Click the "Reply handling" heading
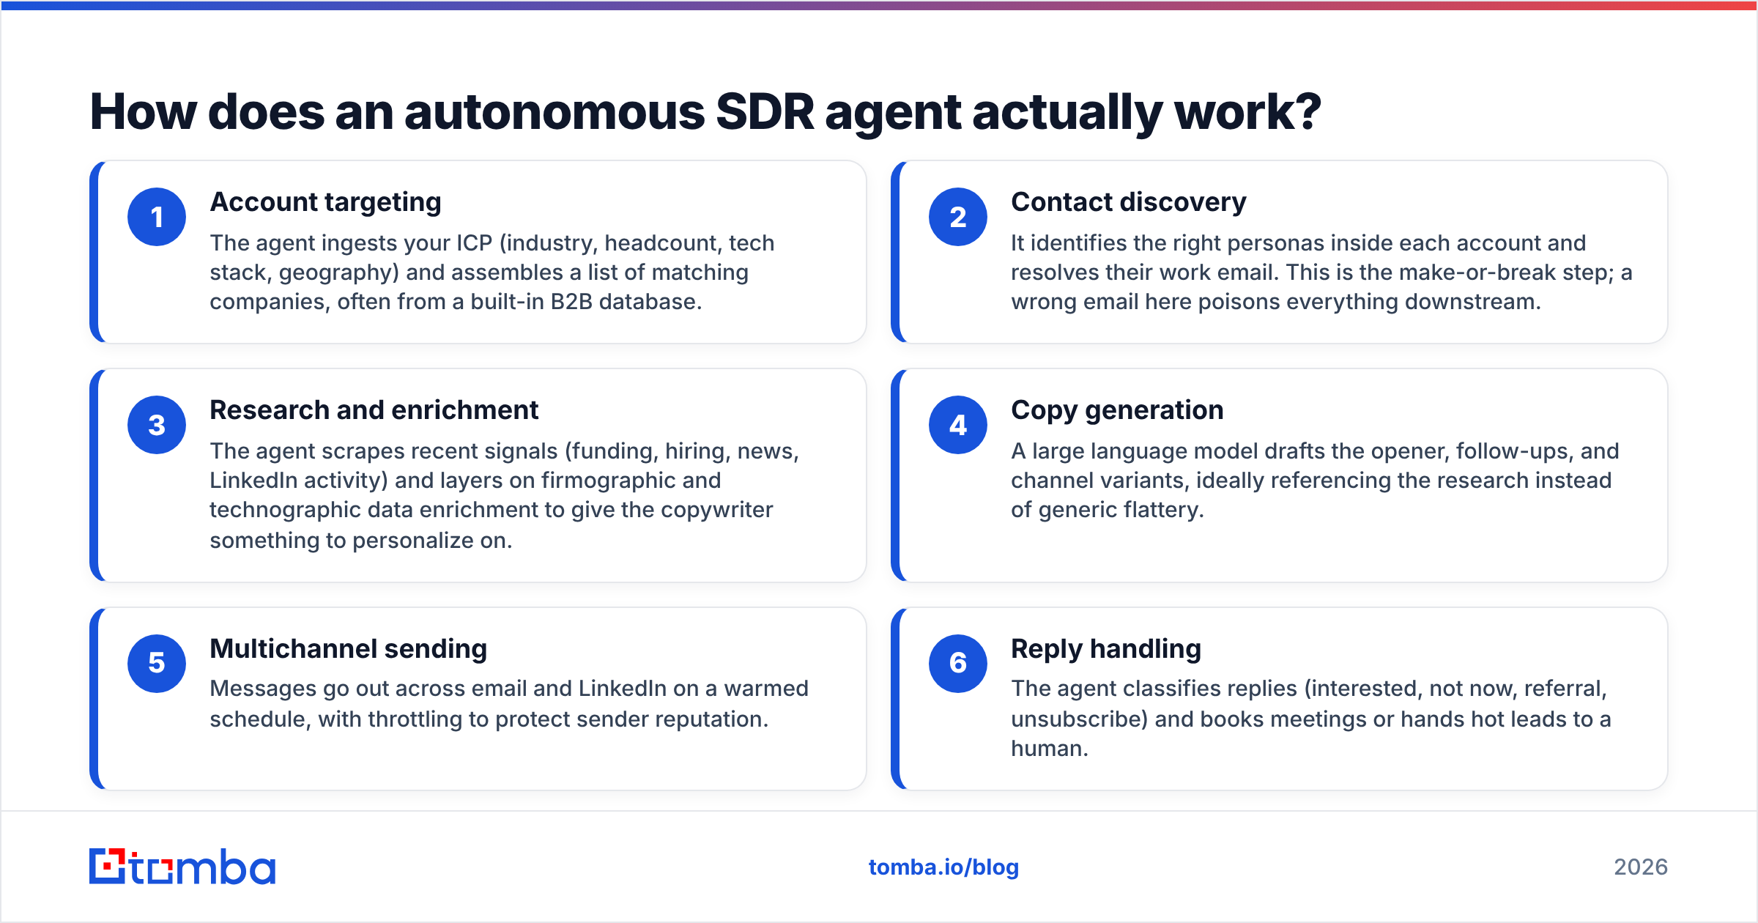 [1106, 649]
